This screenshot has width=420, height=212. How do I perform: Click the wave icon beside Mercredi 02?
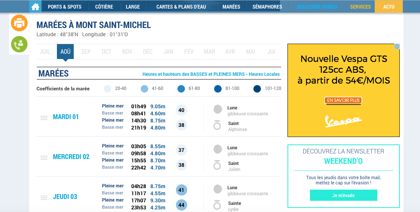point(44,158)
